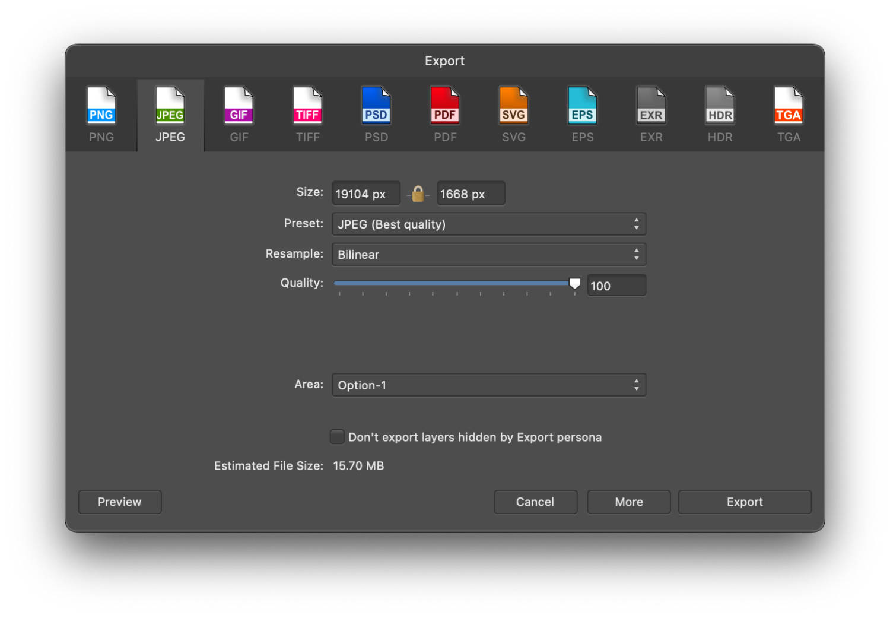890x618 pixels.
Task: Open the Preset dropdown showing JPEG (Best quality)
Action: (x=489, y=224)
